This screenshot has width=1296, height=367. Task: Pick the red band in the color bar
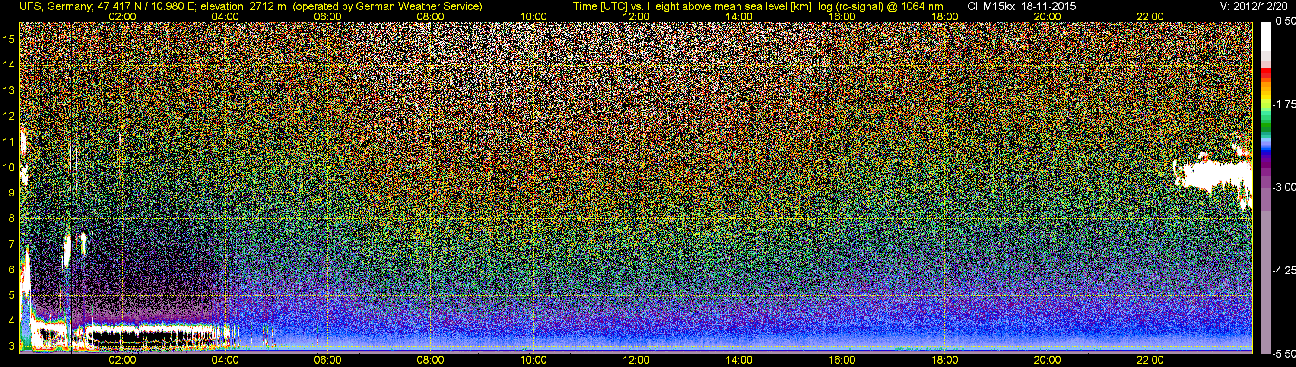tap(1266, 74)
